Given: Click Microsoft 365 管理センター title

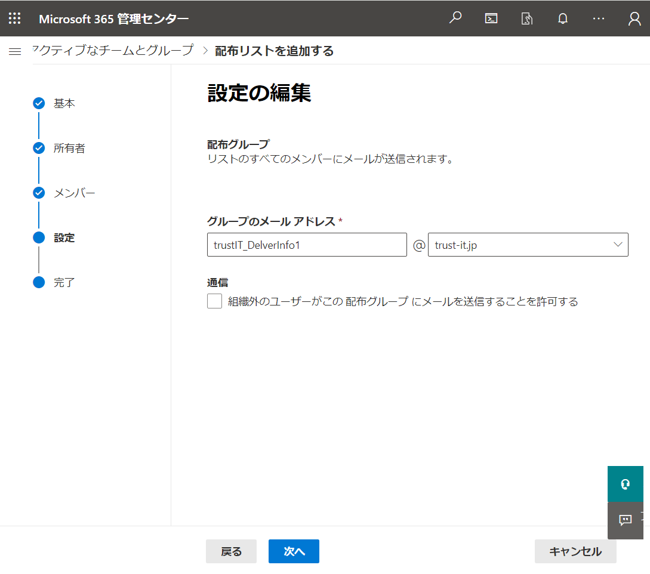Looking at the screenshot, I should [113, 18].
